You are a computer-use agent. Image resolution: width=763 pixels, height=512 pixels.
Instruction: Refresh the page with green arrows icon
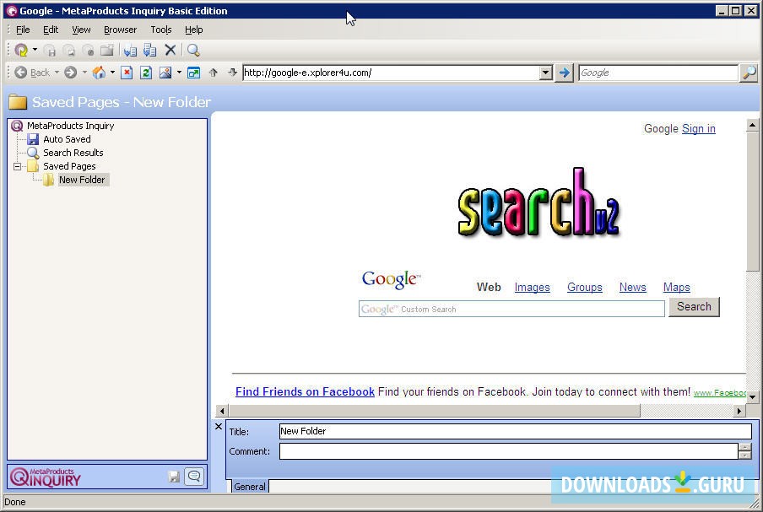coord(145,73)
